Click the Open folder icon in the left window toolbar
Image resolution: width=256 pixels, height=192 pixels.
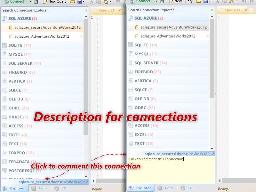(x=73, y=2)
